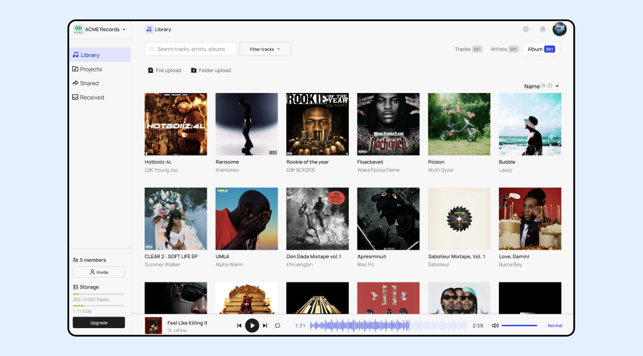The width and height of the screenshot is (643, 356).
Task: Open the Don Dada Mixtape vol.1 cover
Action: (x=317, y=219)
